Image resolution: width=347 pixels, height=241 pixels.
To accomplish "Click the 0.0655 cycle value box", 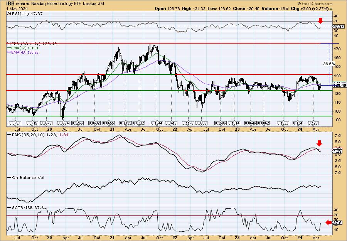I will tap(109, 123).
